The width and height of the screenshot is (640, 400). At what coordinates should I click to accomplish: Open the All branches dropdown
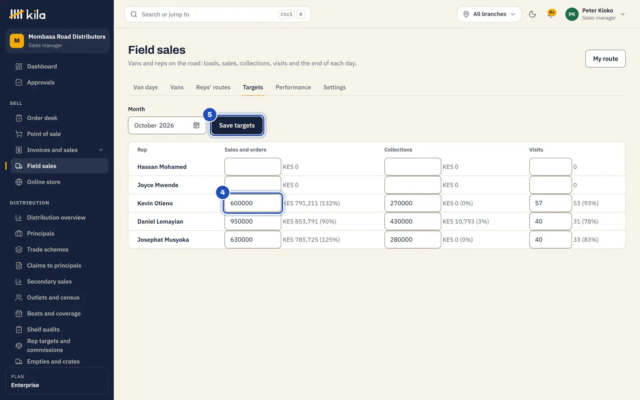click(489, 14)
